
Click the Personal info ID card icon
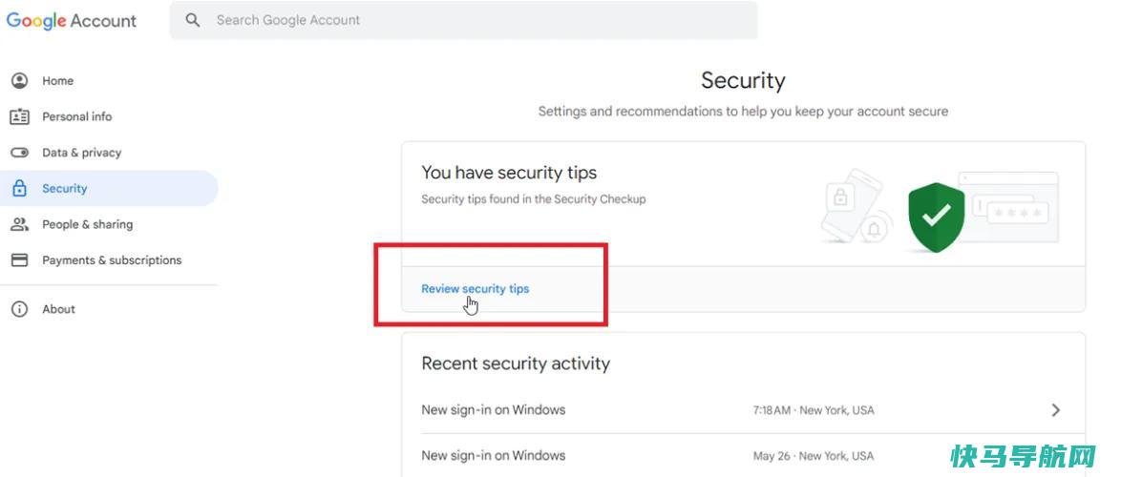pyautogui.click(x=19, y=116)
